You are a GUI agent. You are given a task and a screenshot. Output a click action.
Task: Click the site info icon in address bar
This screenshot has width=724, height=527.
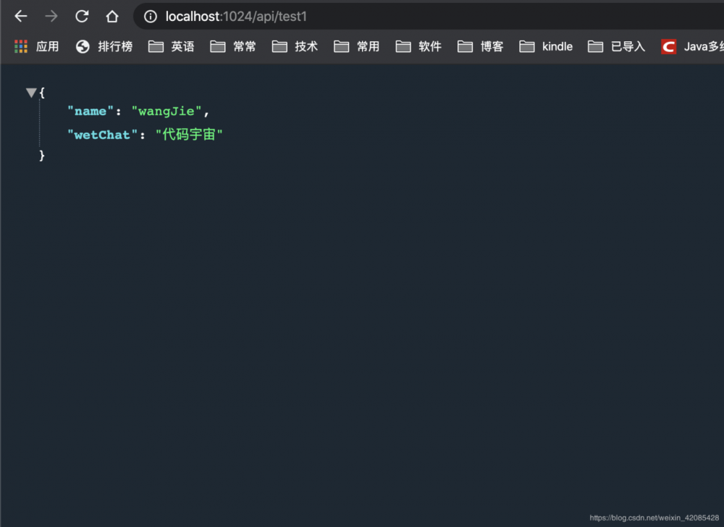[x=150, y=16]
